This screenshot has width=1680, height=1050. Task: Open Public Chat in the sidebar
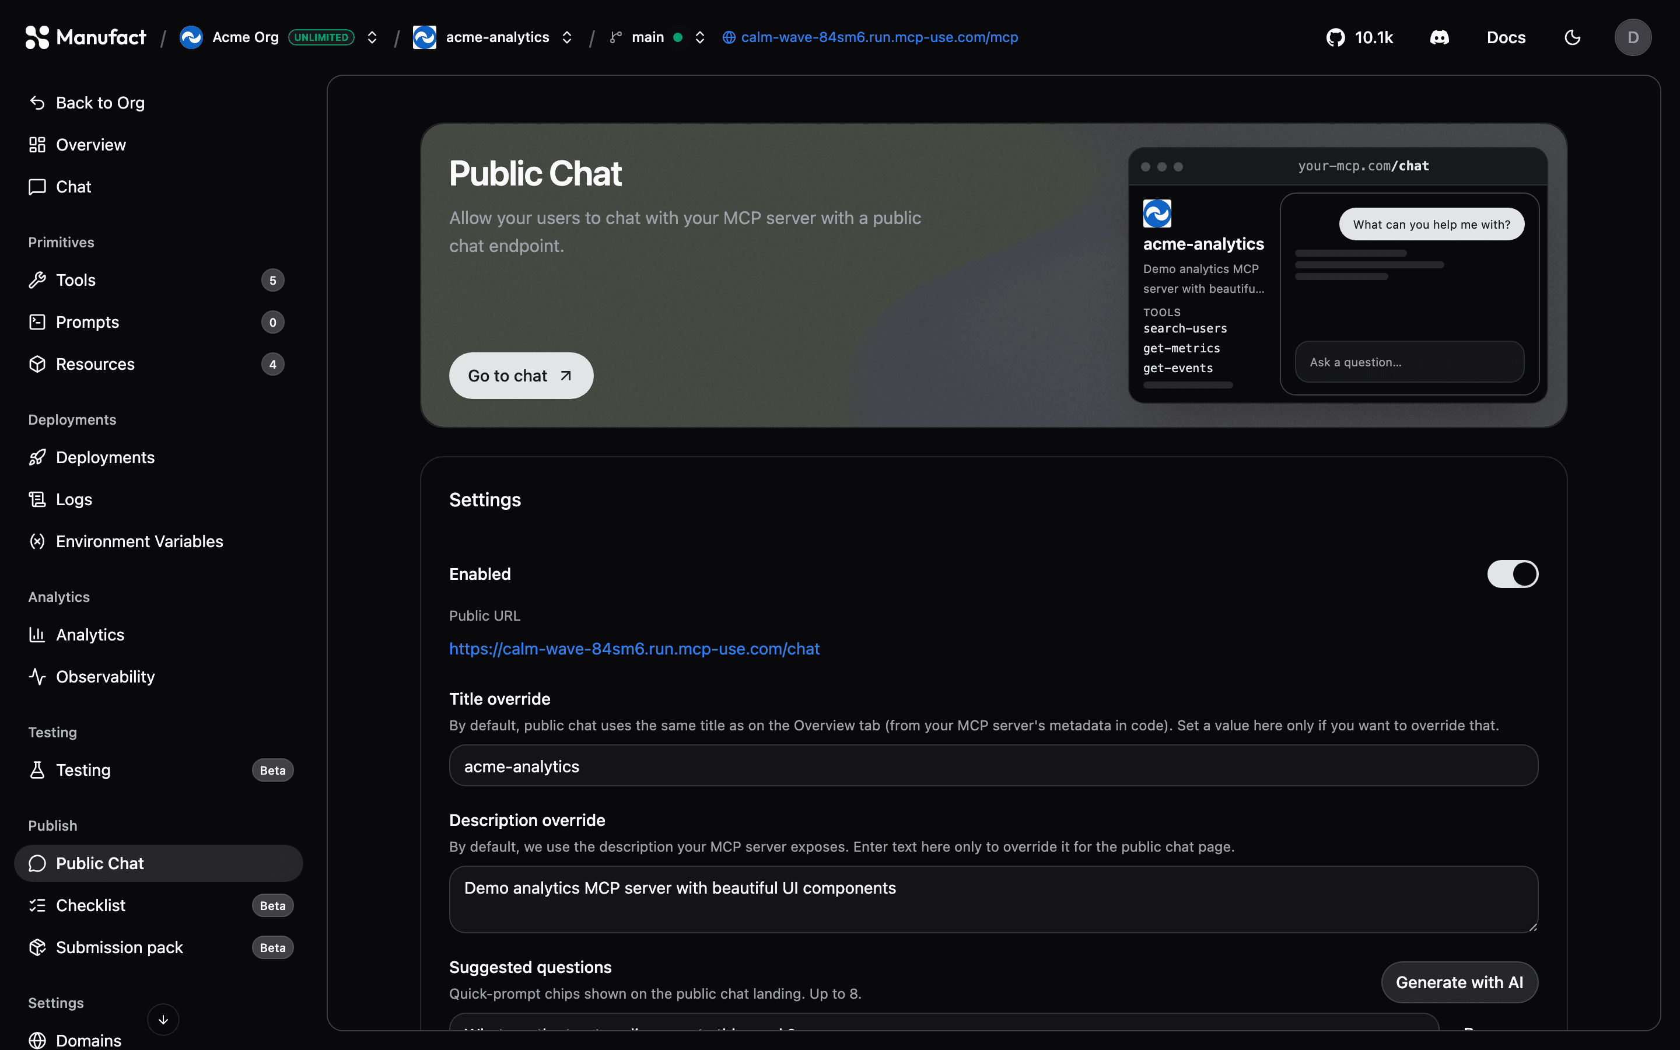click(x=158, y=863)
